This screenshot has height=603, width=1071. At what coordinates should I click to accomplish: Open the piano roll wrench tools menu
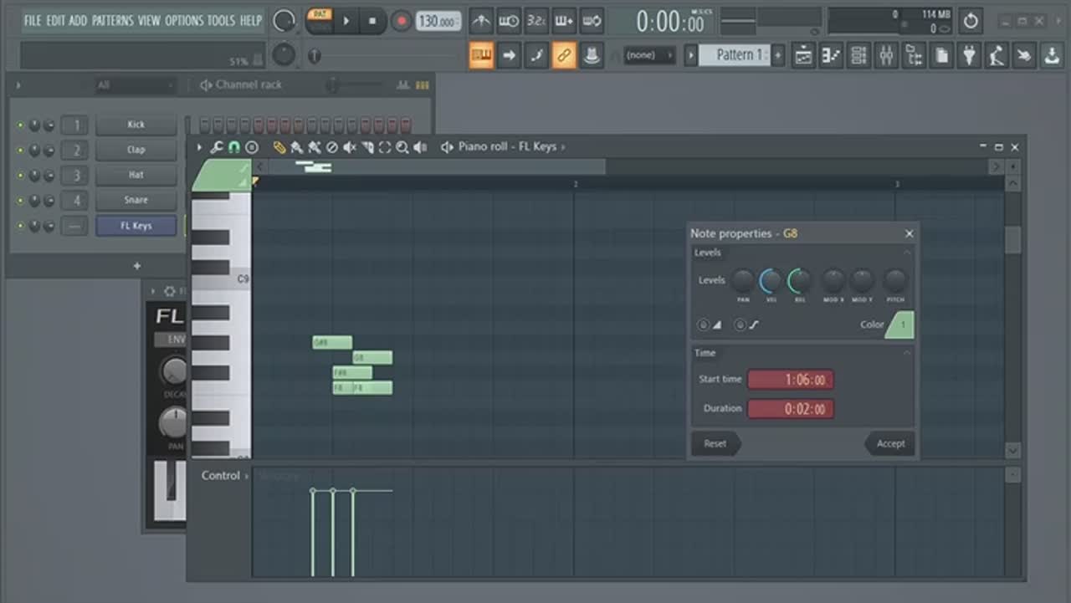[x=216, y=147]
